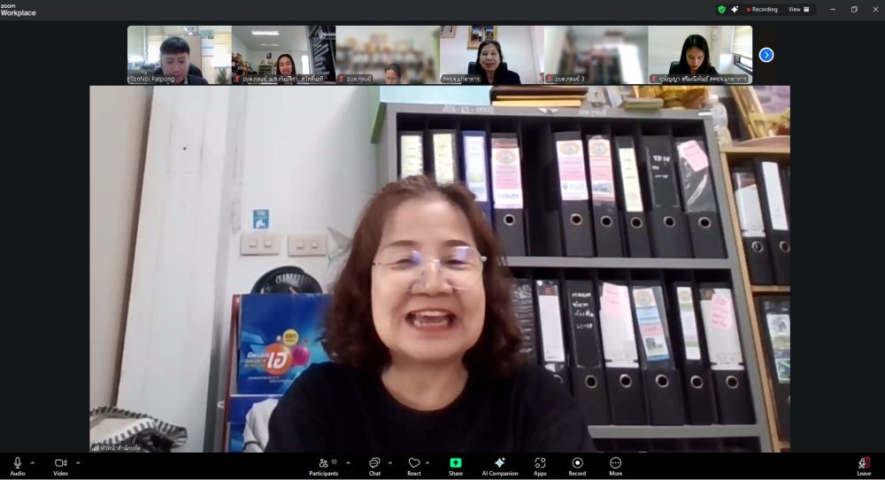The width and height of the screenshot is (885, 480).
Task: Expand the audio options arrow
Action: (33, 462)
